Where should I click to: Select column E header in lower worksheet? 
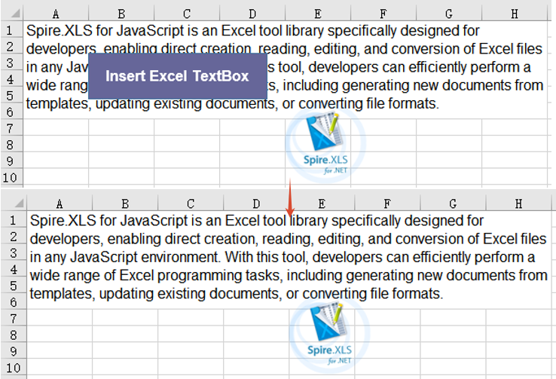pyautogui.click(x=322, y=204)
